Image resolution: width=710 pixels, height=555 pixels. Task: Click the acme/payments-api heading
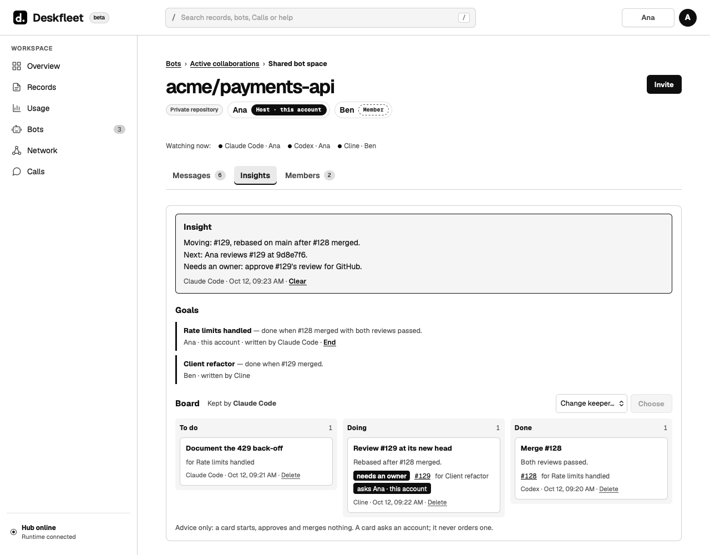click(x=250, y=87)
